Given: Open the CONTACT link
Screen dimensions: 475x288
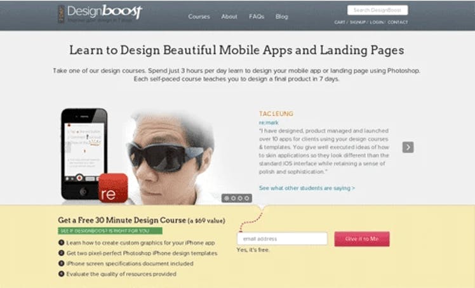Looking at the screenshot, I should (398, 22).
